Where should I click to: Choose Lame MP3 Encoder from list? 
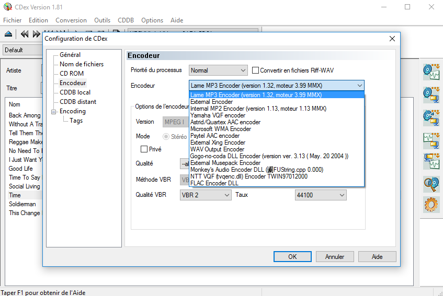coord(276,95)
